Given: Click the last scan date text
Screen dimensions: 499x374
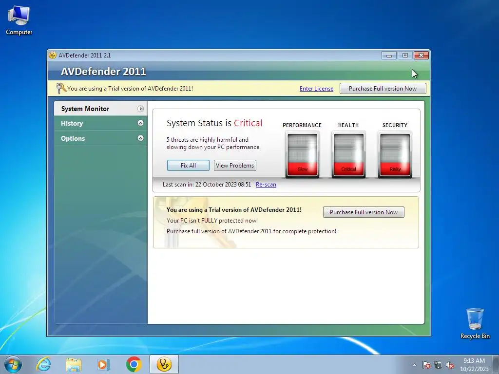Looking at the screenshot, I should (207, 185).
